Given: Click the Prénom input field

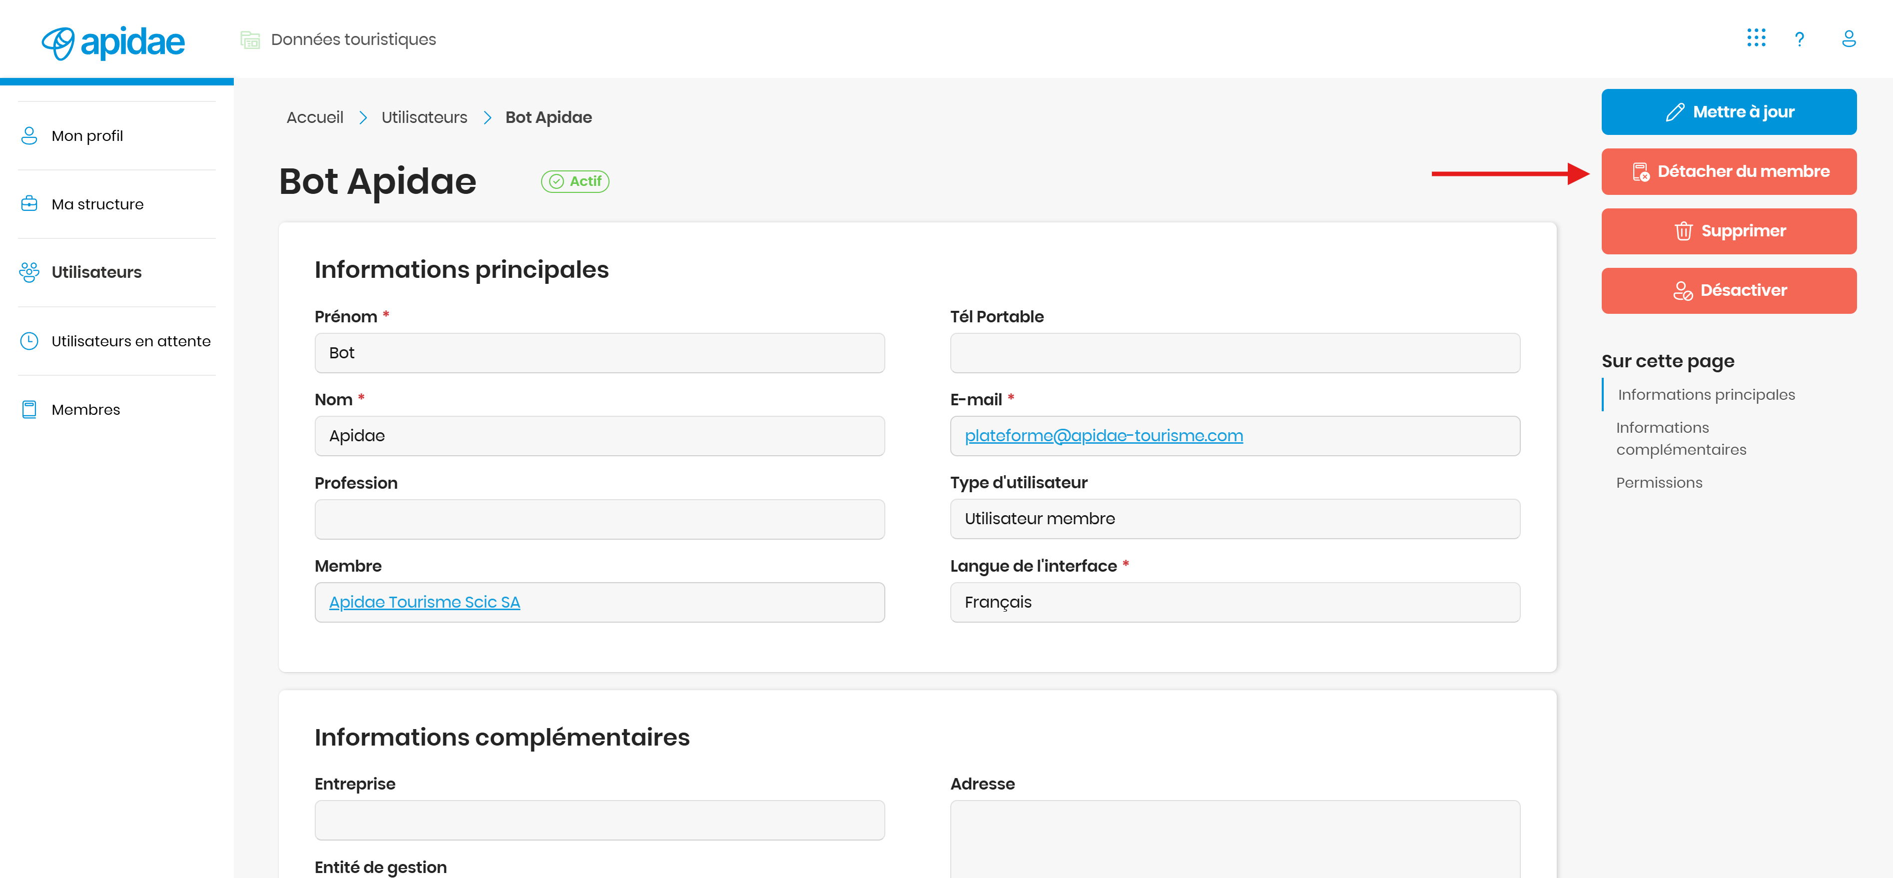Looking at the screenshot, I should (x=599, y=353).
